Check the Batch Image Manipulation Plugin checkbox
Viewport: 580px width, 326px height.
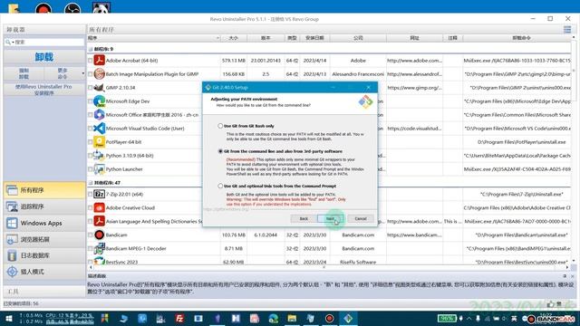91,74
